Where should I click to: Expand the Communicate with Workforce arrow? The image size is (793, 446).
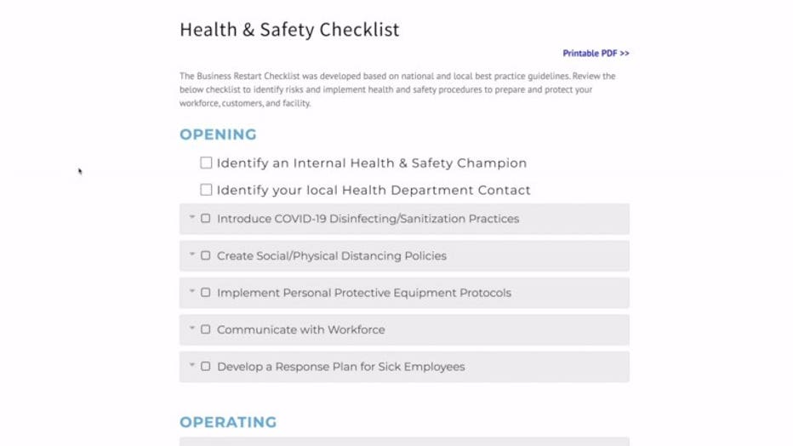(x=193, y=329)
